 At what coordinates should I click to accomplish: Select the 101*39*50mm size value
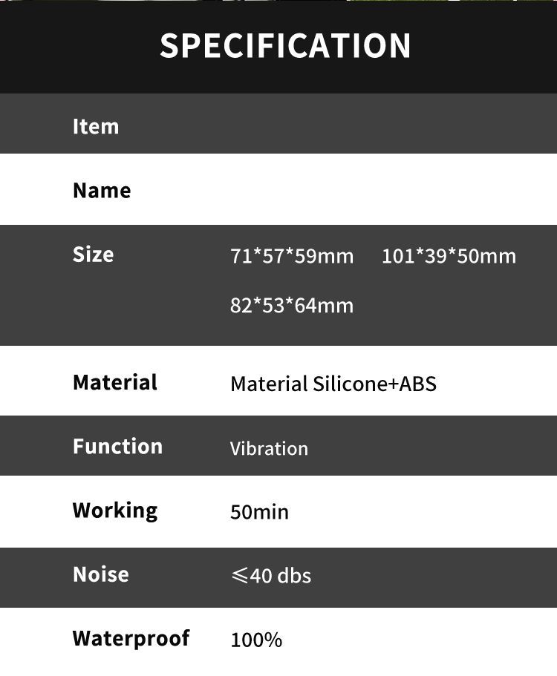[x=449, y=256]
